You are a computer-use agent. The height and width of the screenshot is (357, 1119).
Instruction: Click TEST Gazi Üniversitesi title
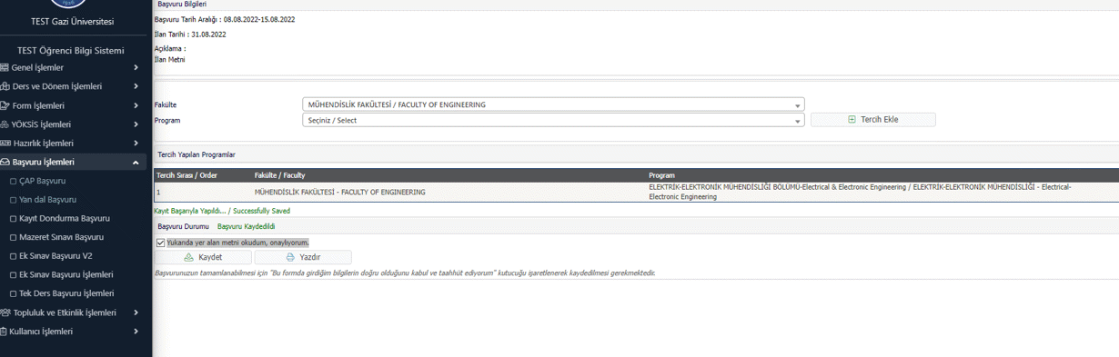tap(73, 21)
